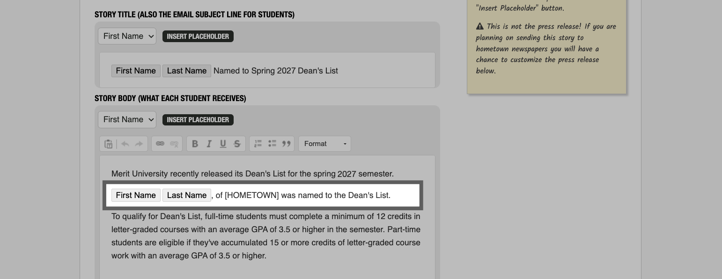
Task: Apply strikethrough formatting
Action: click(x=237, y=144)
